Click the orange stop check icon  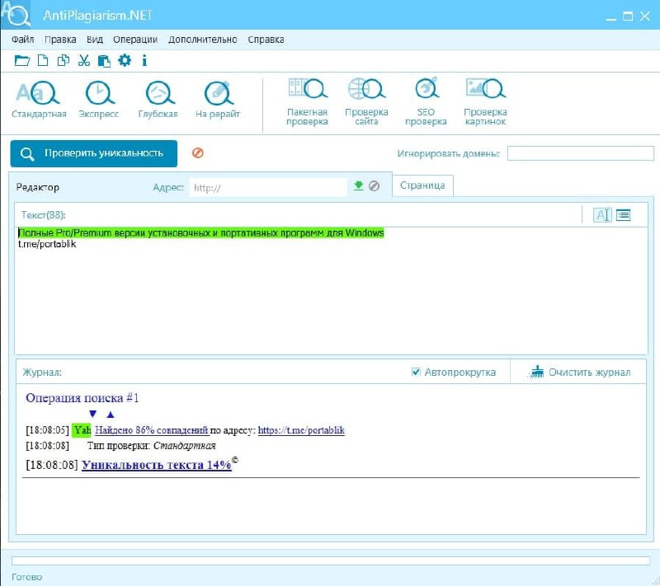pyautogui.click(x=198, y=153)
